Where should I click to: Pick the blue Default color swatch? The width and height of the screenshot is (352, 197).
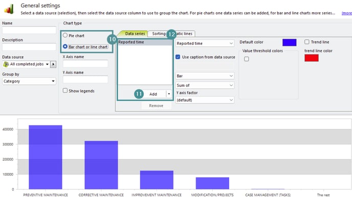[x=290, y=42]
